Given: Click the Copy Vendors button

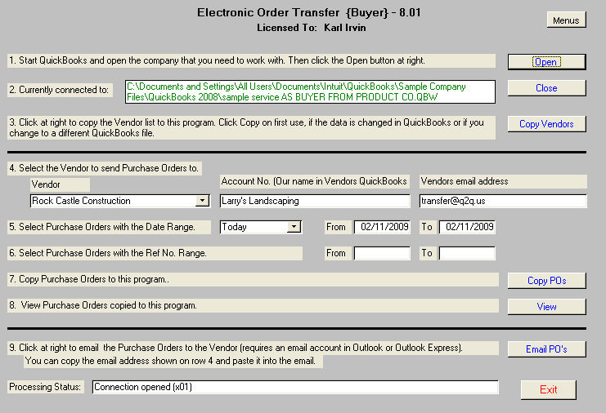Looking at the screenshot, I should (546, 124).
